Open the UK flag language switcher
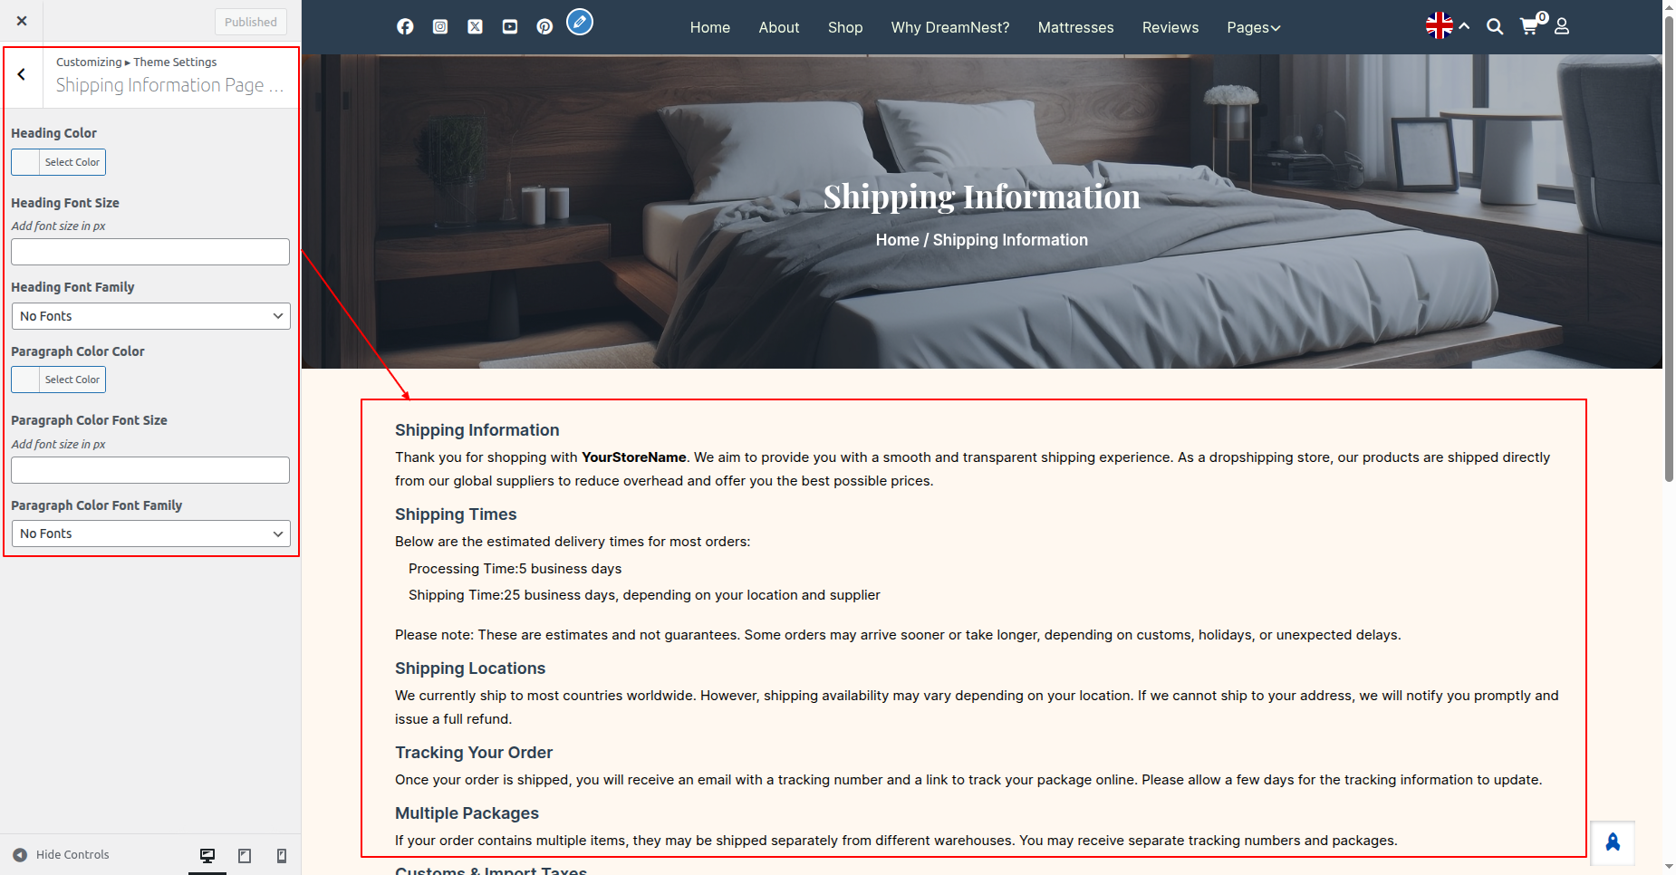 tap(1447, 26)
